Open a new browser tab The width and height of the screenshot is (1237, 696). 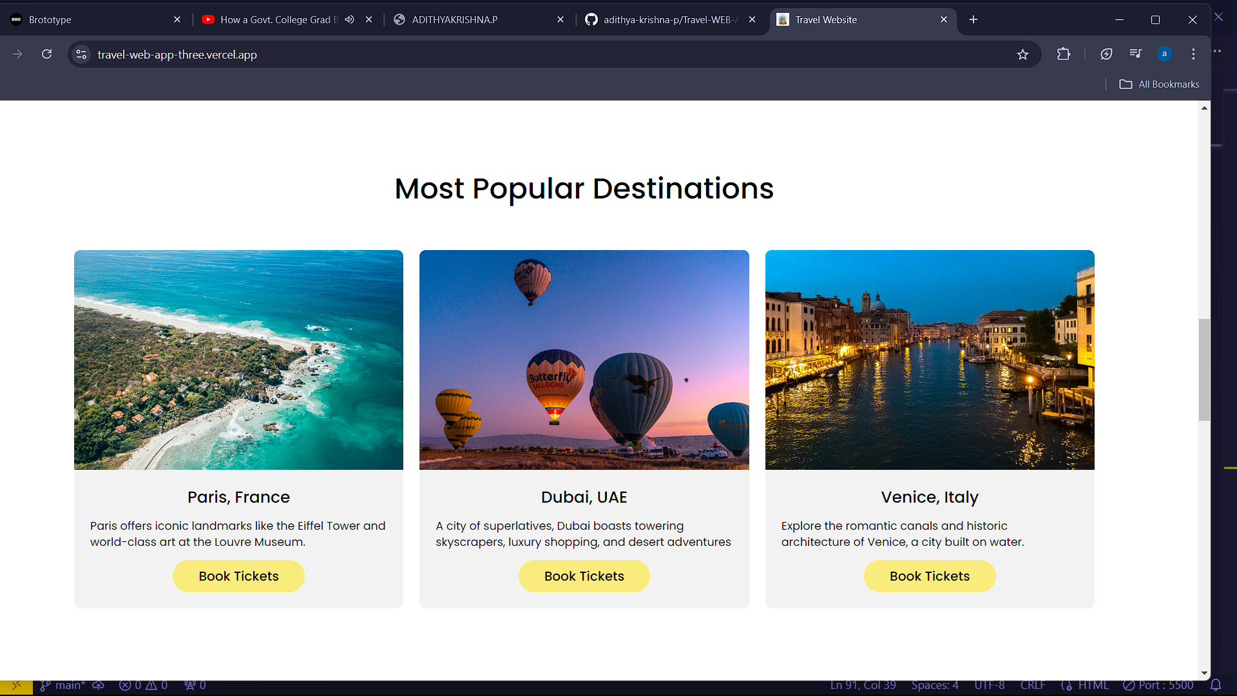click(973, 19)
